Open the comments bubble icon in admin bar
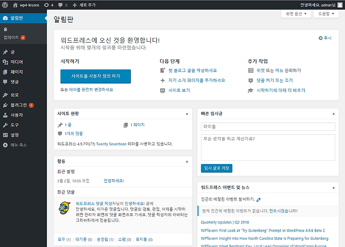Viewport: 345px width, 247px height. pos(60,5)
